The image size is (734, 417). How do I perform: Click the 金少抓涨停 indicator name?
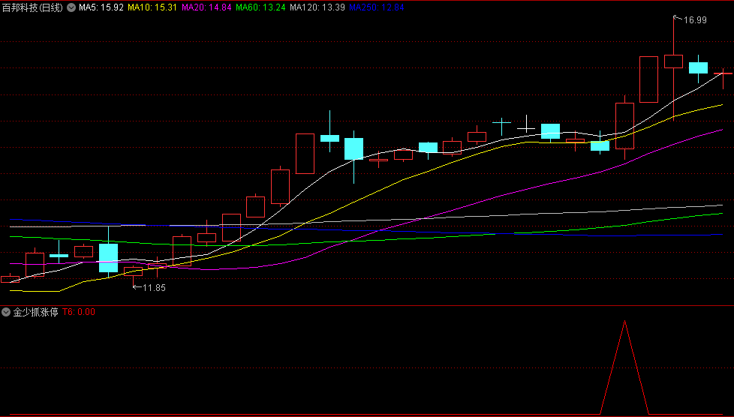[35, 312]
